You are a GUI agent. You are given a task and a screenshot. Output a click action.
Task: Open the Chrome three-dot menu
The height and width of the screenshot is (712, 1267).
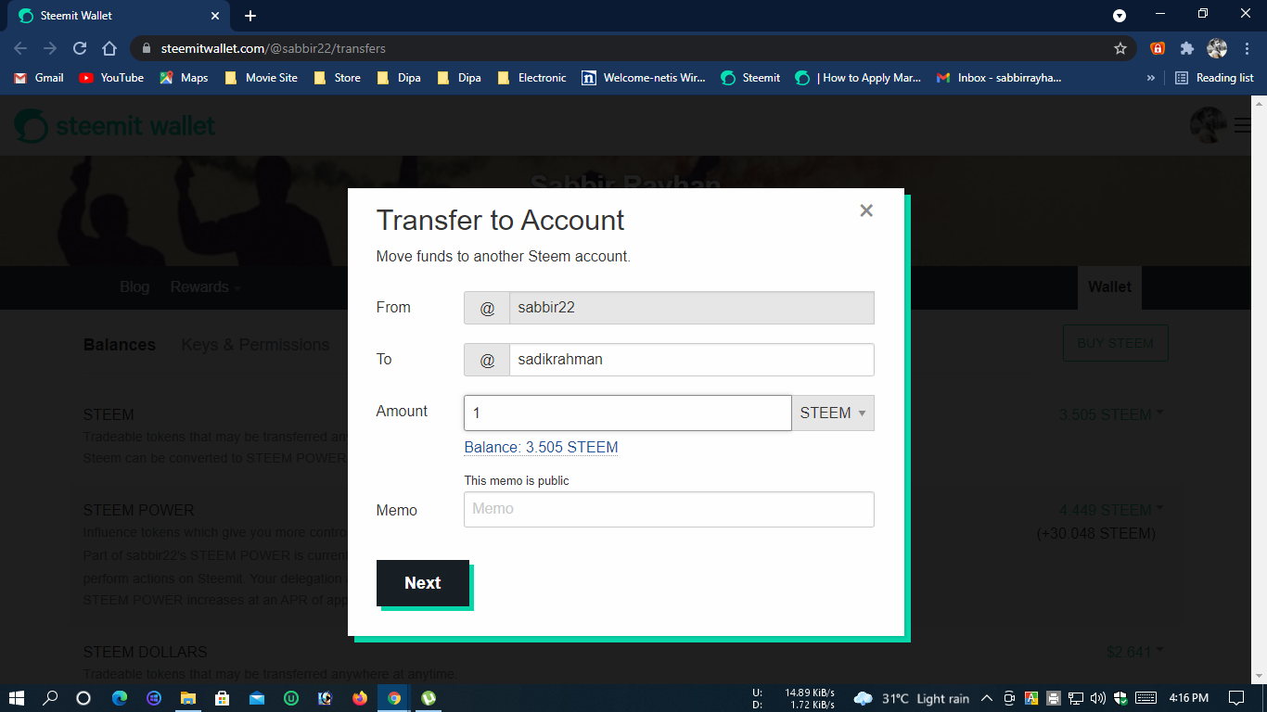click(1245, 48)
